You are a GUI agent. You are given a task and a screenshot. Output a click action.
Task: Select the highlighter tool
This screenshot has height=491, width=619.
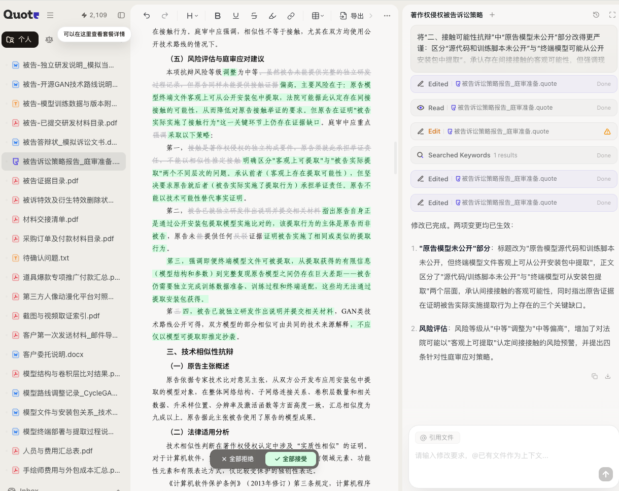coord(272,16)
